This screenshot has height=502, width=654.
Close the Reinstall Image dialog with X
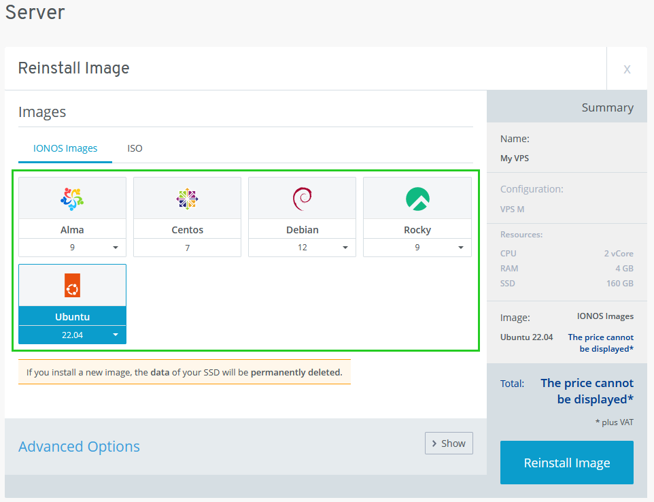tap(627, 69)
